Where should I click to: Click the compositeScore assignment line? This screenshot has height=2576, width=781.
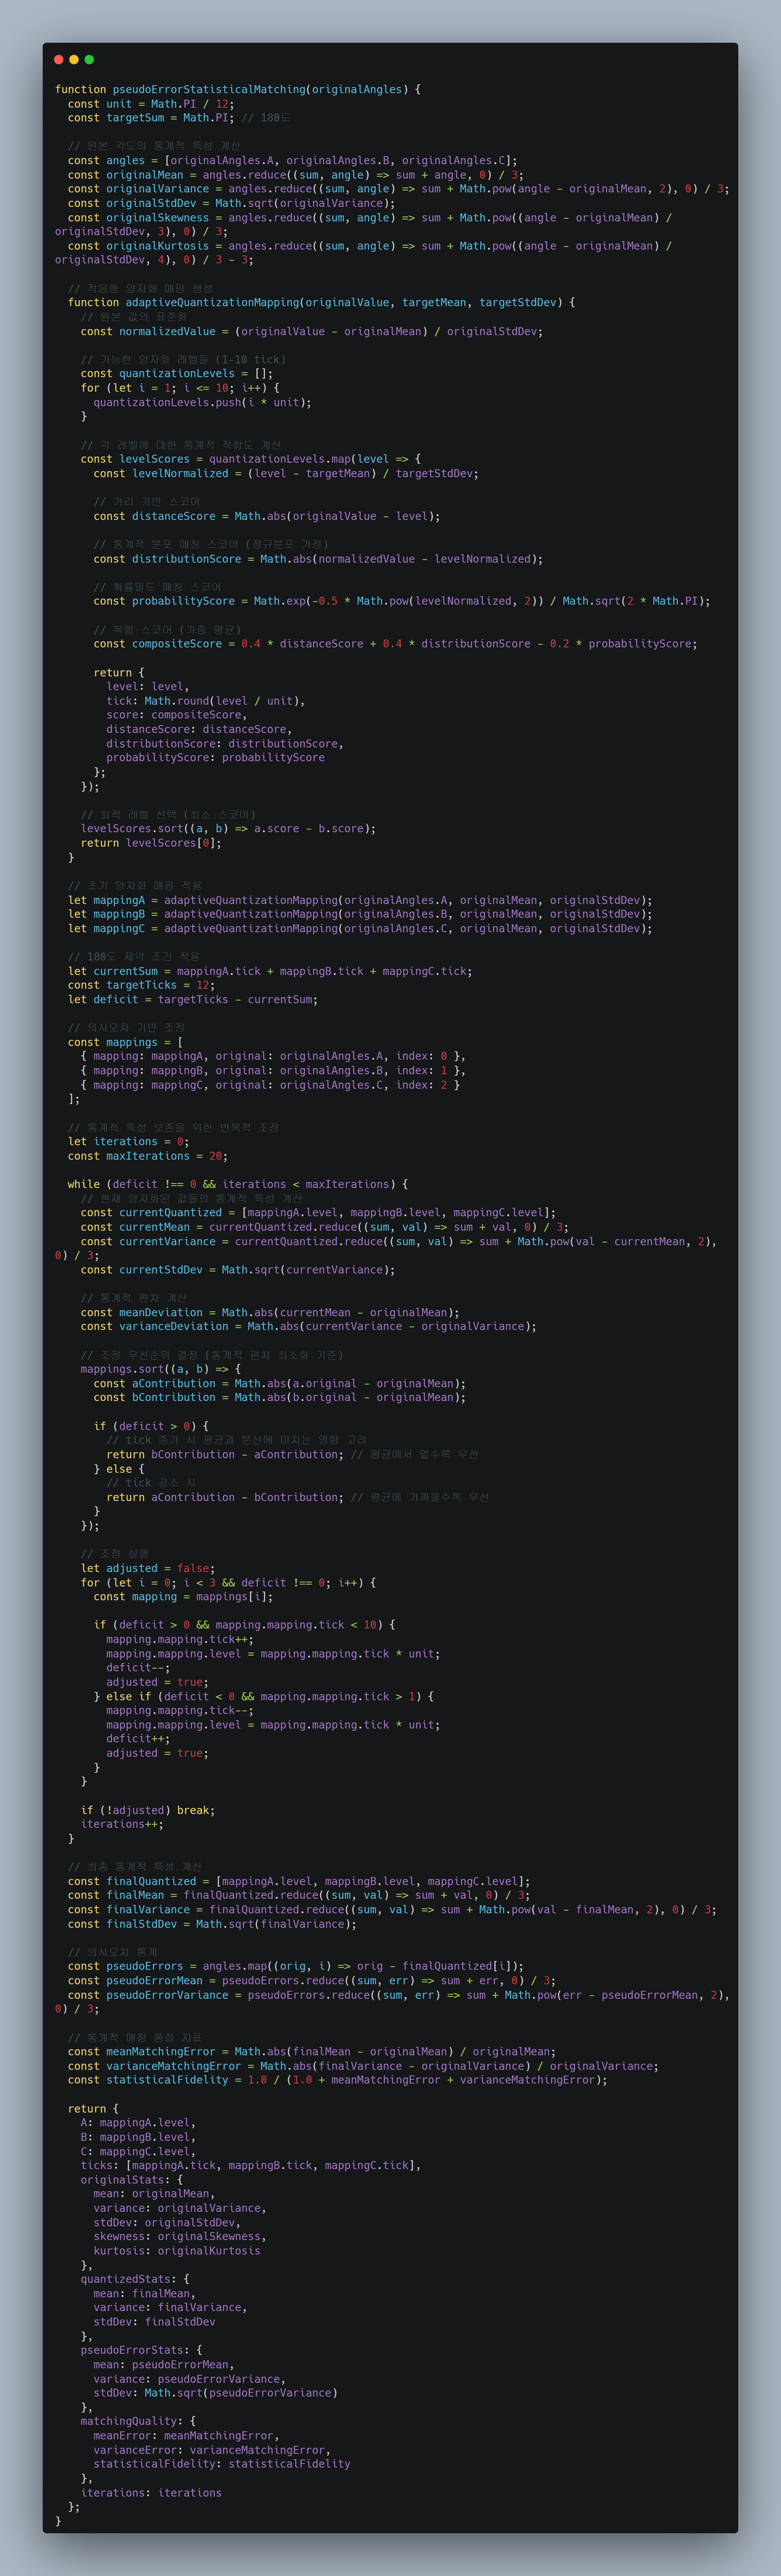coord(395,644)
